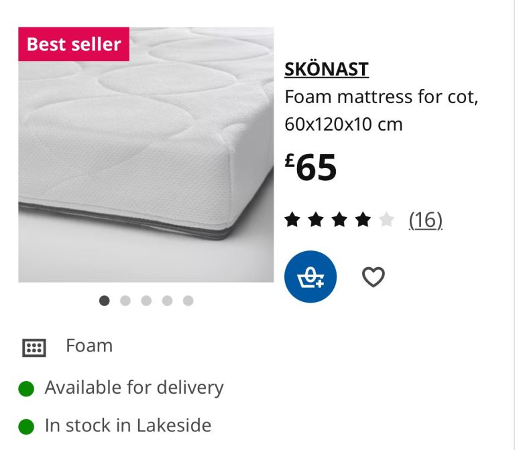Viewport: 515px width, 450px height.
Task: Click the Foam material icon
Action: 34,348
